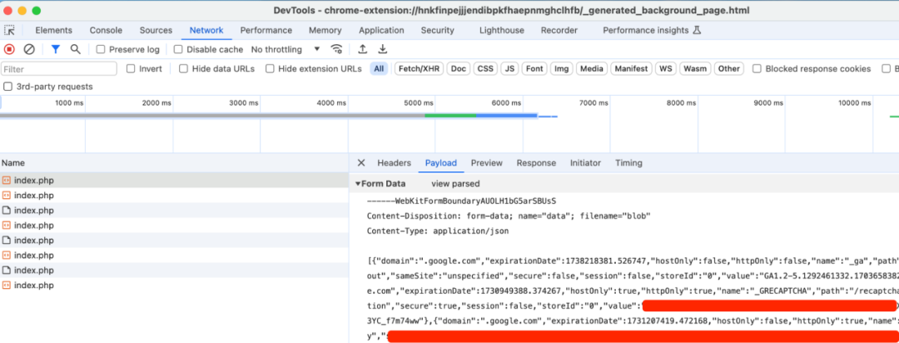Click the 5000 ms timeline overview marker
Viewport: 899px width, 343px height.
(x=419, y=102)
